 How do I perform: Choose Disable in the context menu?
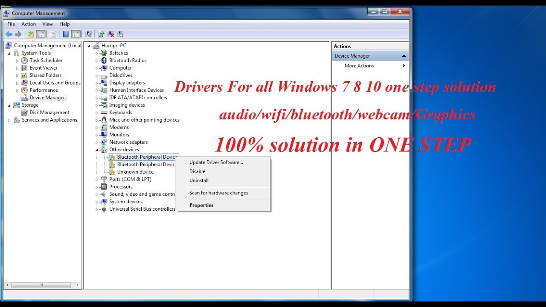(x=223, y=171)
